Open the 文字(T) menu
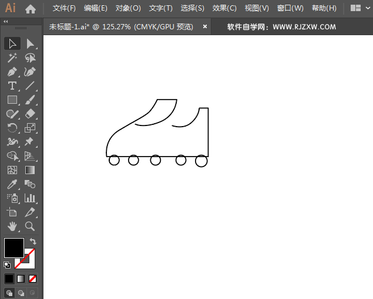This screenshot has height=299, width=373. tap(161, 8)
